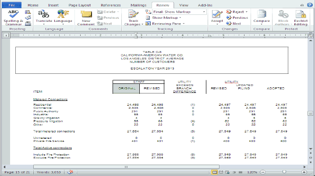Toggle the Reviewing Pane

165,24
